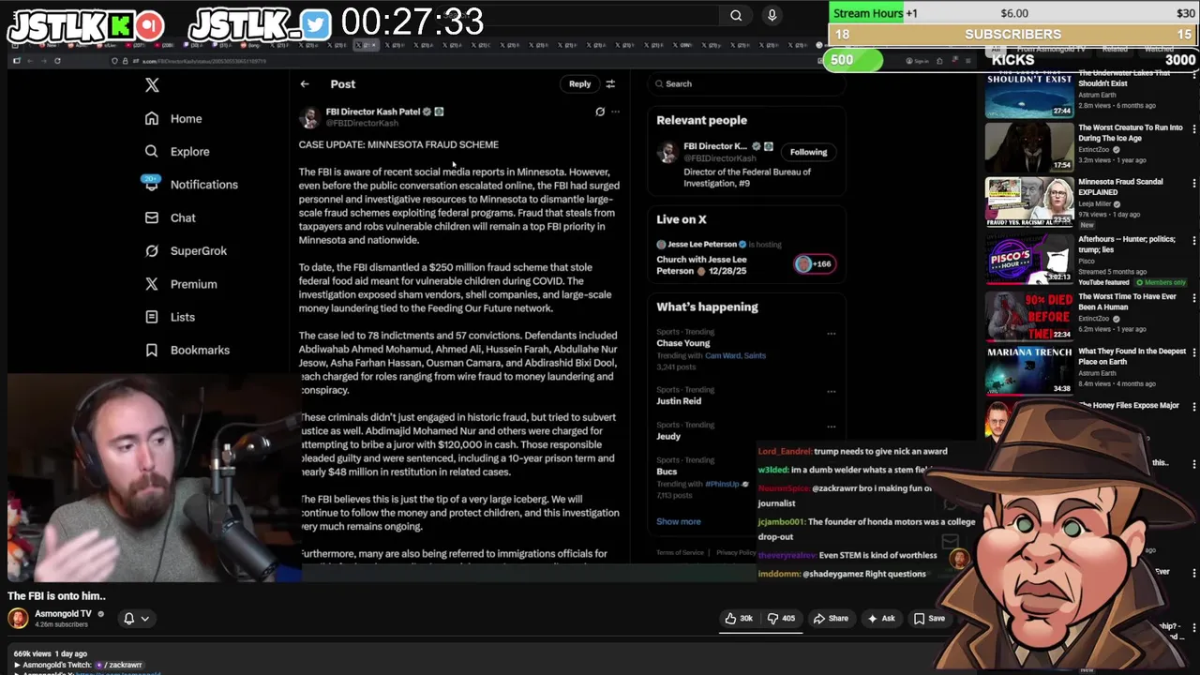Open the more options dots on the post
Screen dimensions: 1200x675
point(615,112)
